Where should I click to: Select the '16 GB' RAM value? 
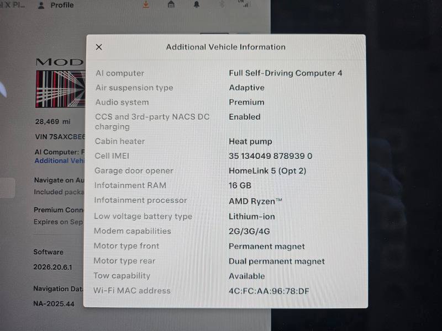[240, 185]
